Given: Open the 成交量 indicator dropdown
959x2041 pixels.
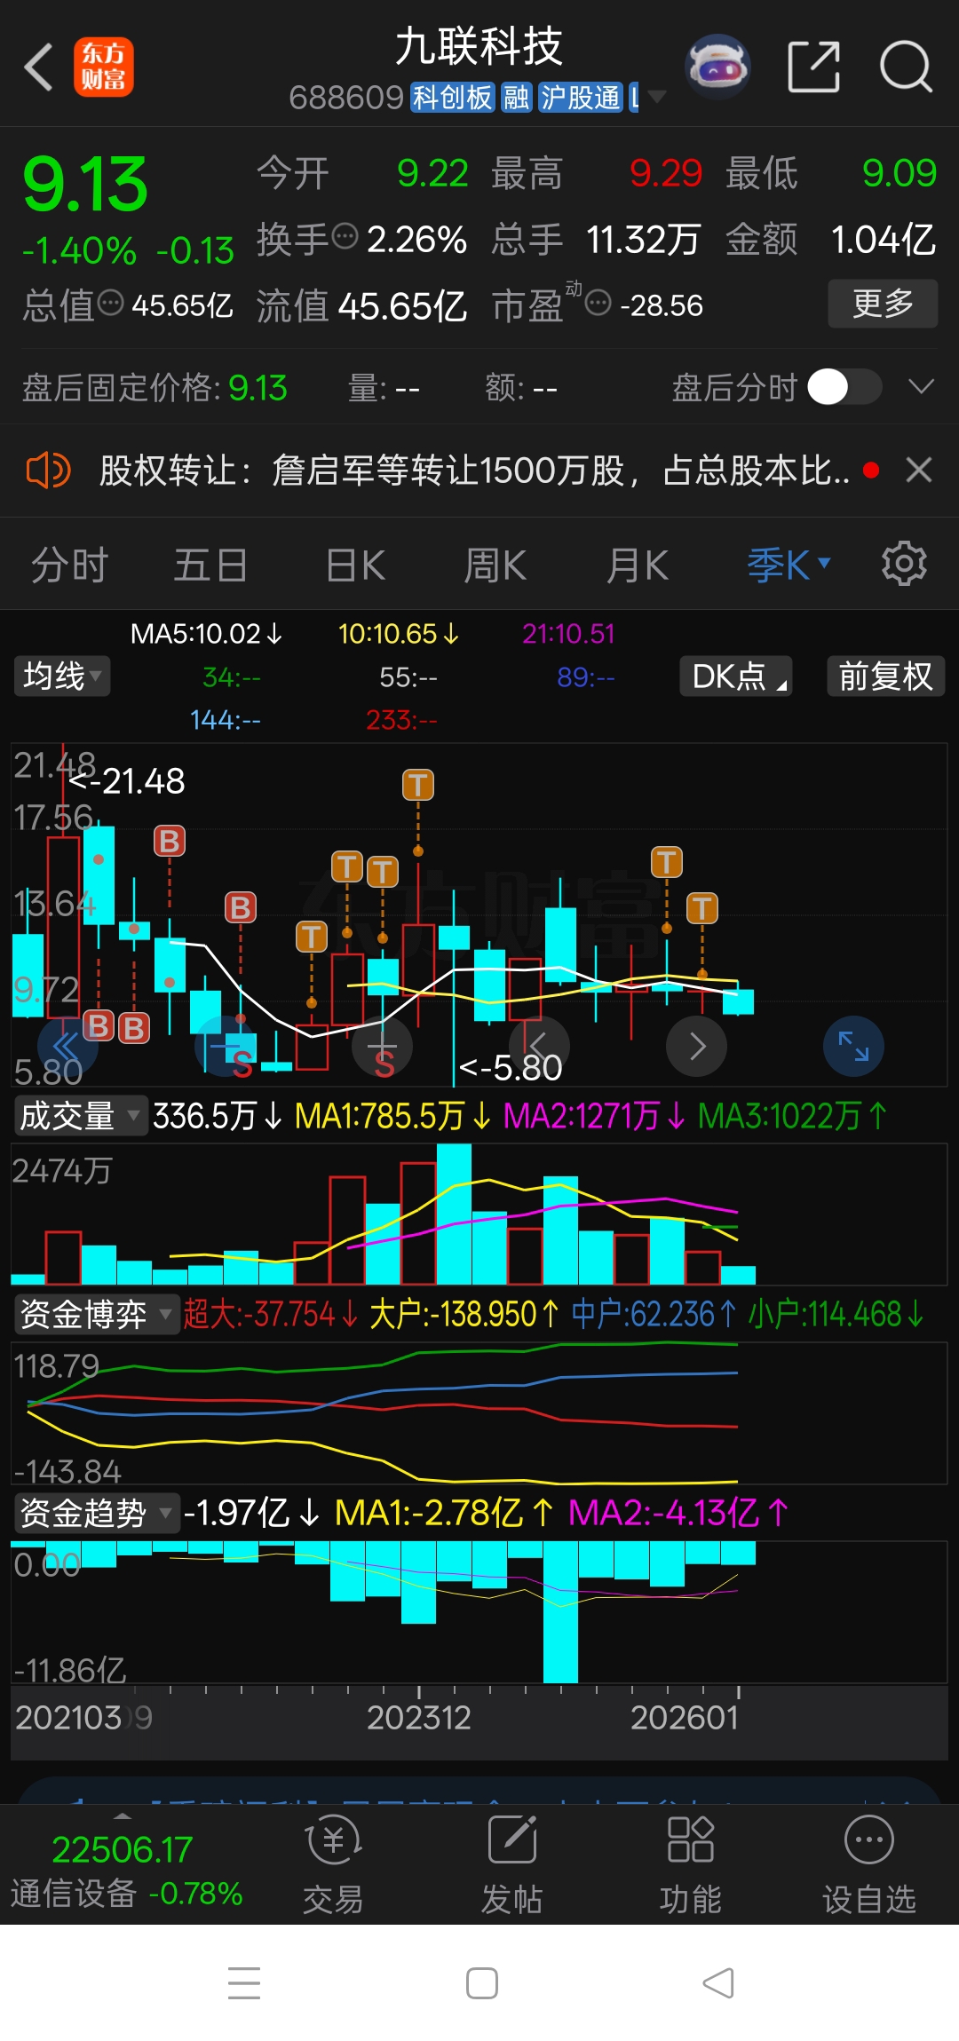Looking at the screenshot, I should [80, 1116].
